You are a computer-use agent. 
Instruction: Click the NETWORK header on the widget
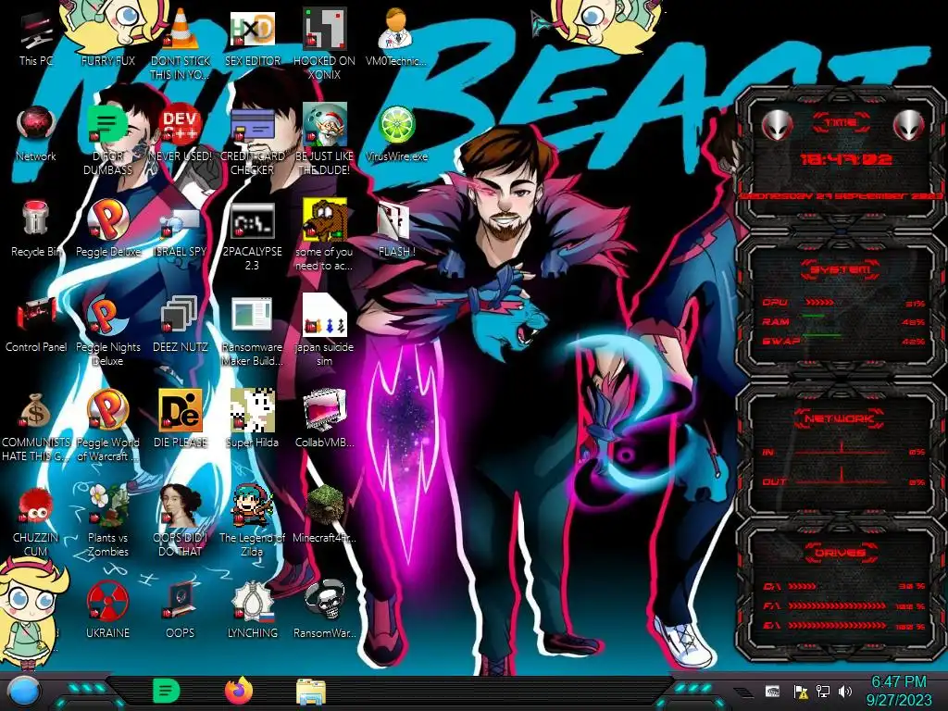[841, 418]
